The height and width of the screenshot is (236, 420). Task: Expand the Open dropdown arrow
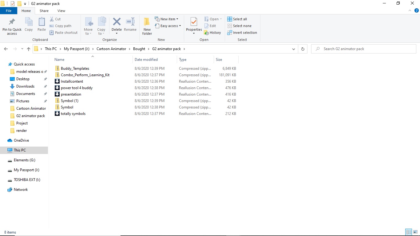[221, 19]
